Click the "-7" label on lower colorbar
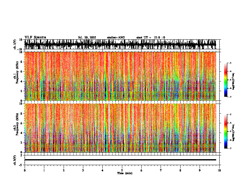Screen dimensions: 247x191 [230, 149]
